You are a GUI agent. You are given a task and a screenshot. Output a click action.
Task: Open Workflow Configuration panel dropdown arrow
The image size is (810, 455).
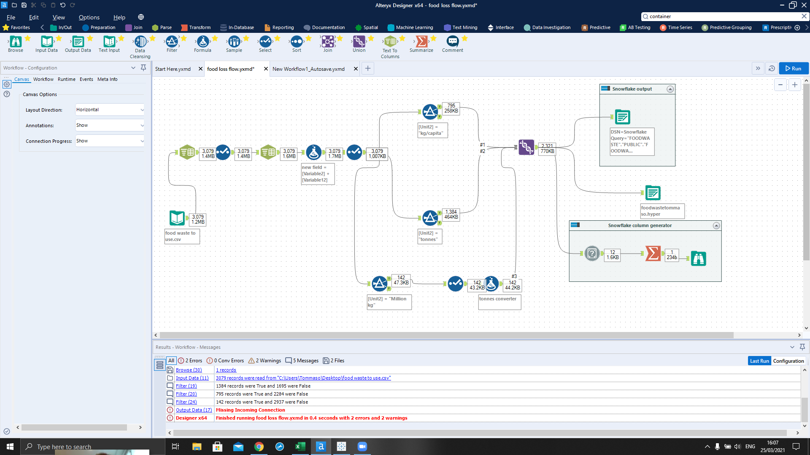click(133, 68)
